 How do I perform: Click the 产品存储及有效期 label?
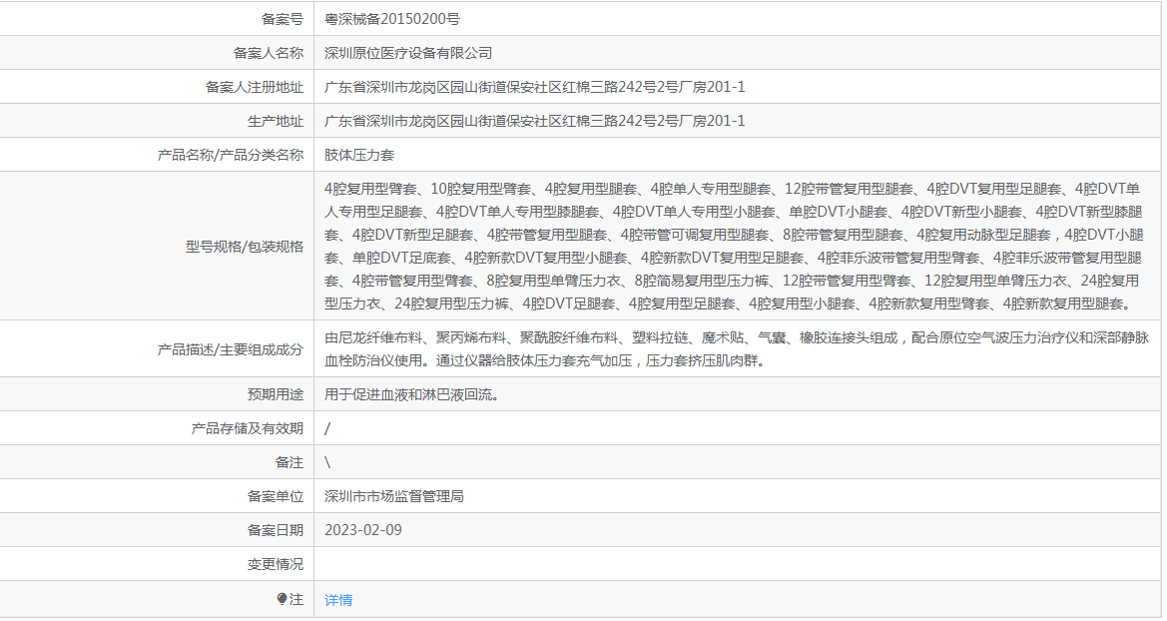tap(248, 428)
